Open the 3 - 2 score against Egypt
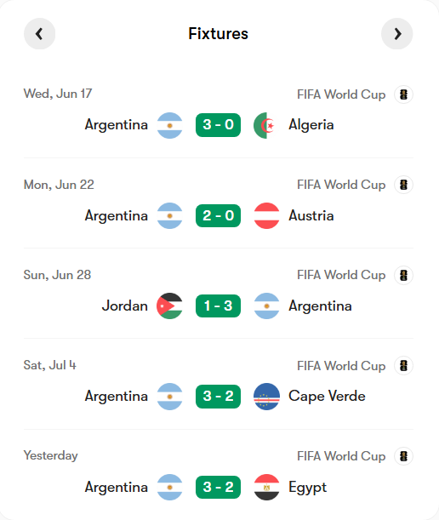The image size is (439, 520). click(x=218, y=487)
